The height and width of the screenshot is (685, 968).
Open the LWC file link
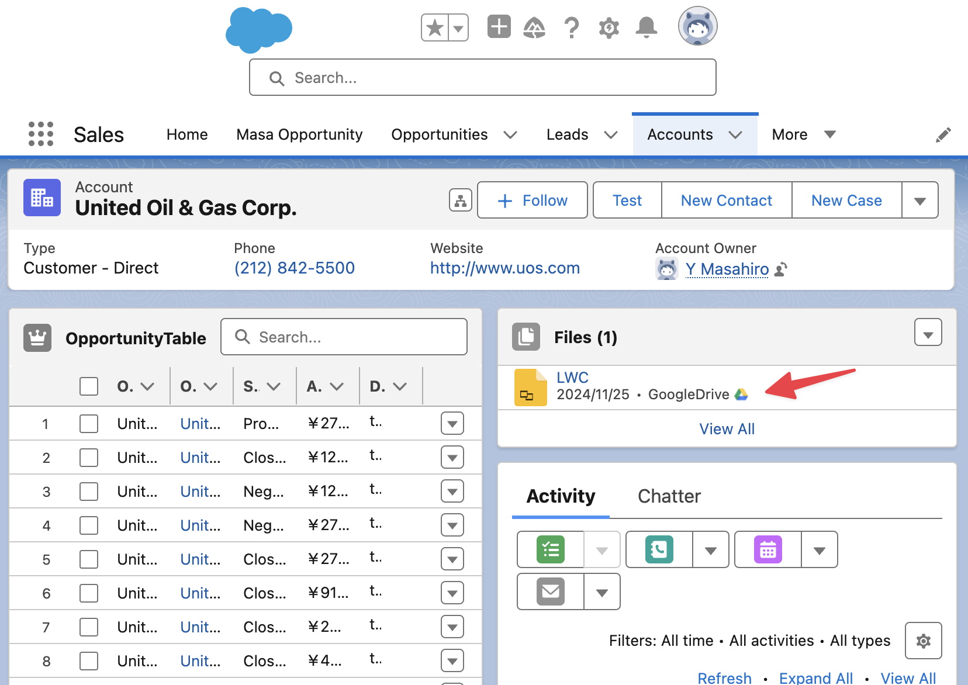tap(572, 378)
